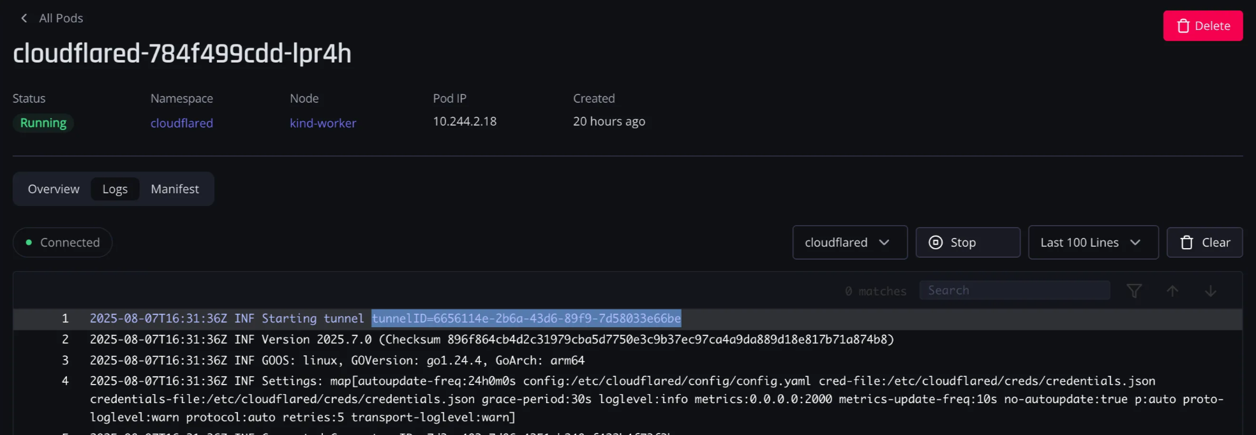Image resolution: width=1256 pixels, height=435 pixels.
Task: Jump to next search match arrow
Action: click(x=1211, y=291)
